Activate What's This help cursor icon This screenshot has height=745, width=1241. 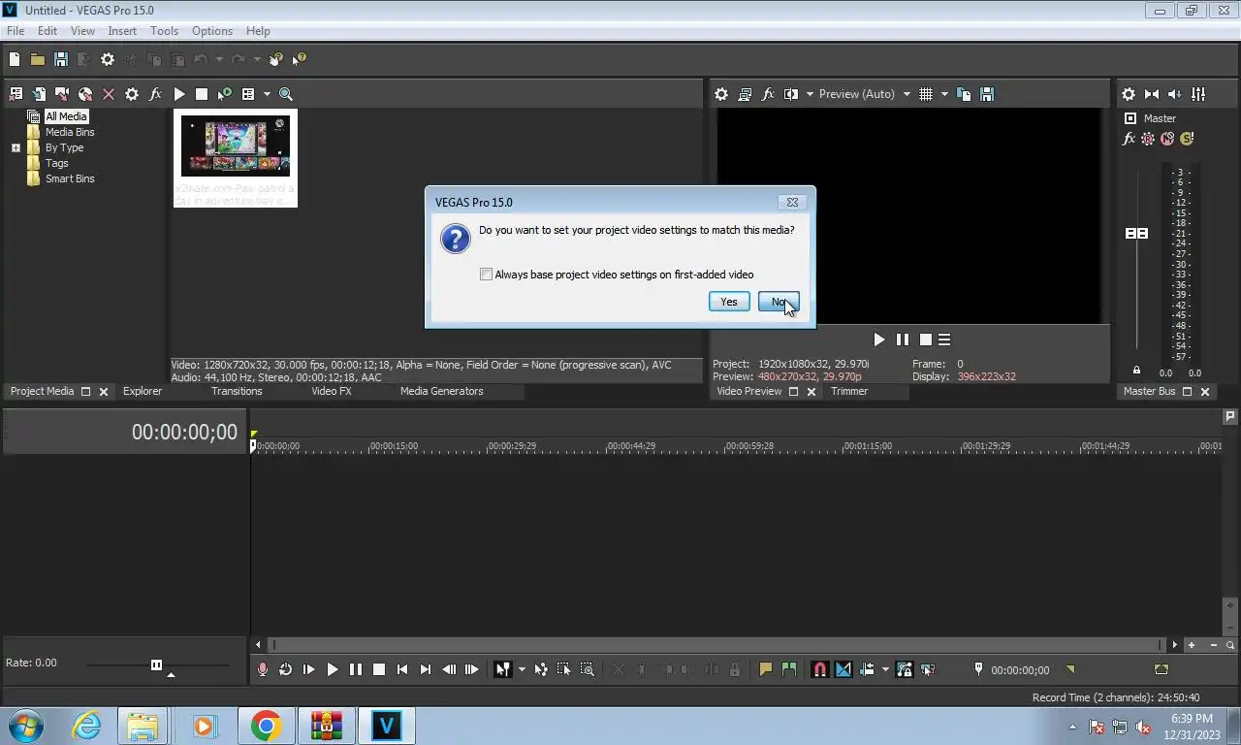(300, 59)
